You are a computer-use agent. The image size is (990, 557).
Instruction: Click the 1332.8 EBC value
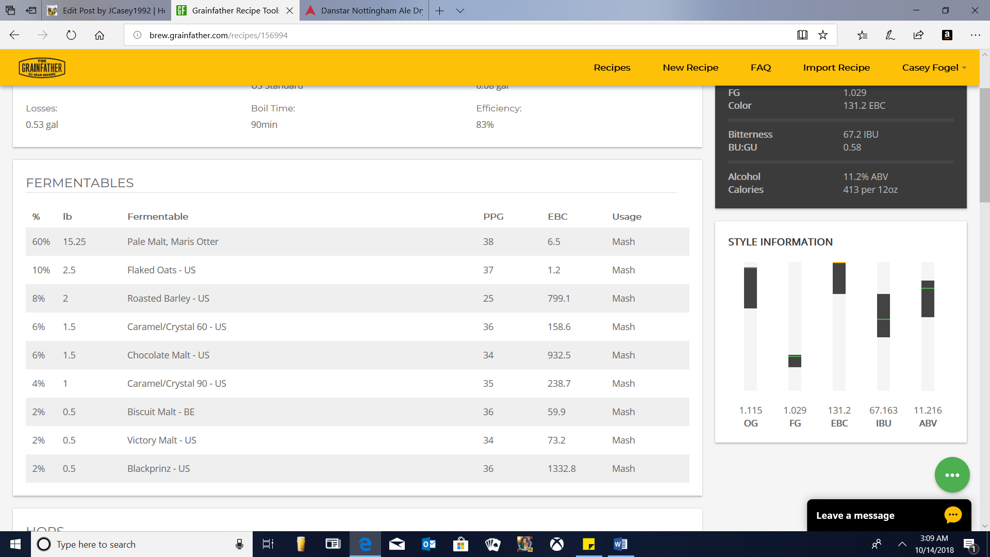coord(562,468)
